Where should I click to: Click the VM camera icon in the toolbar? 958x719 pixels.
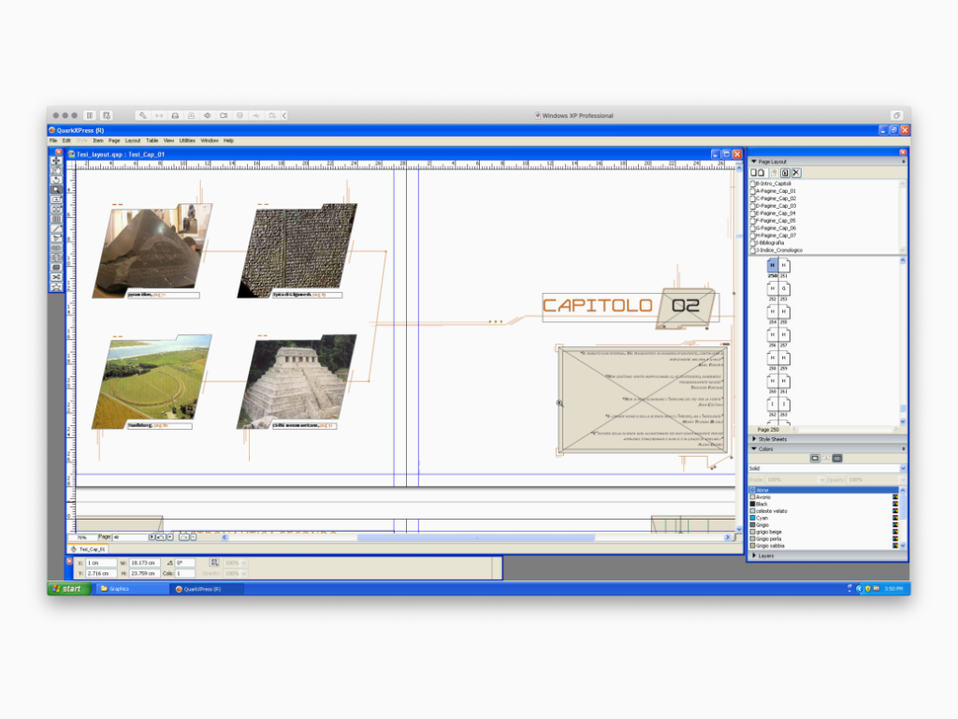[224, 115]
